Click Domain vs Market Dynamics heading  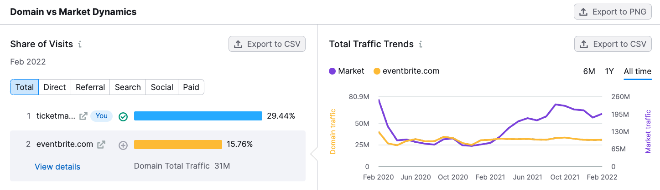click(x=73, y=12)
